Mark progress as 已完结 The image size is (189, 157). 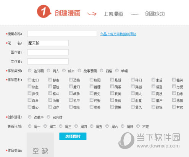coord(48,117)
